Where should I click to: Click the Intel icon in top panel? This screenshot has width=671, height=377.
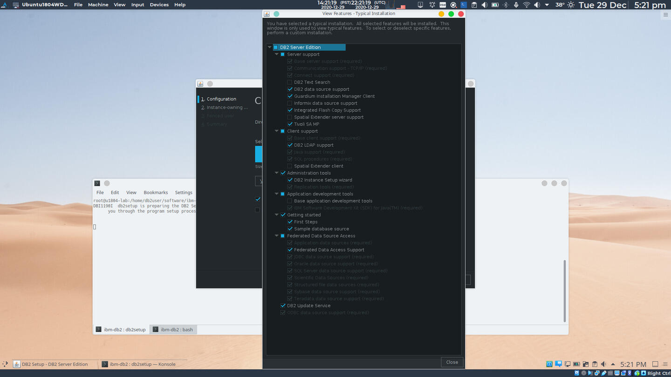(443, 5)
